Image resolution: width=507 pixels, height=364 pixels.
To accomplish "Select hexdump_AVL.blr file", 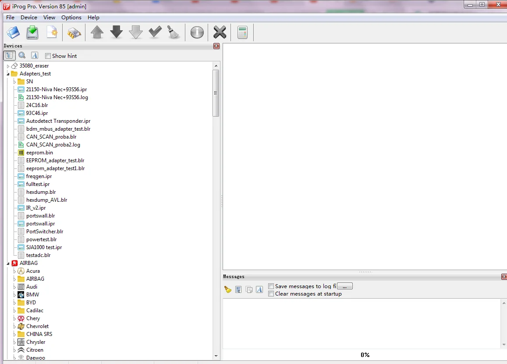I will click(46, 200).
